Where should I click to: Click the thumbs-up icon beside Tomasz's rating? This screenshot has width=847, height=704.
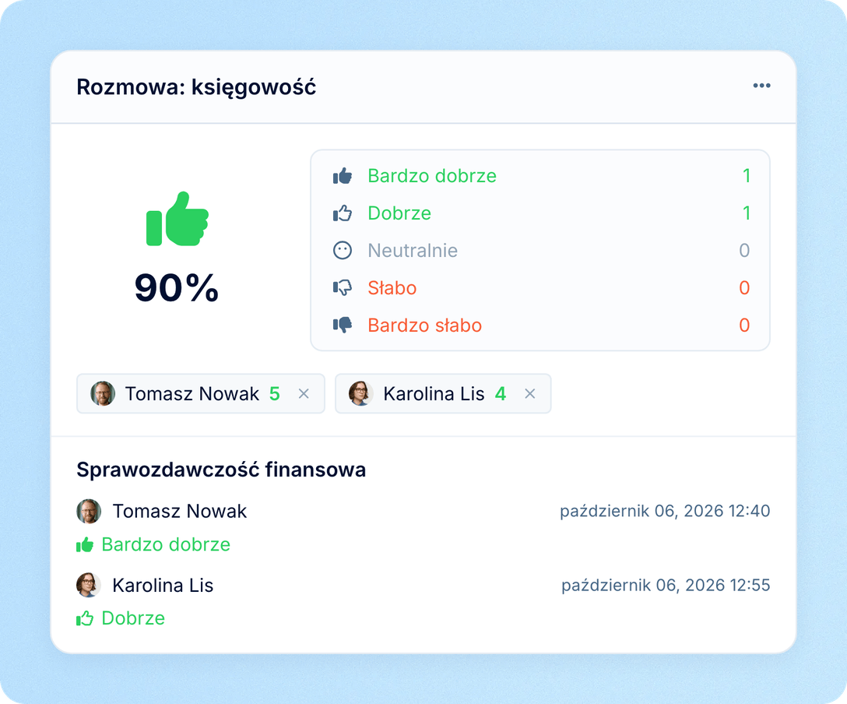pos(85,544)
